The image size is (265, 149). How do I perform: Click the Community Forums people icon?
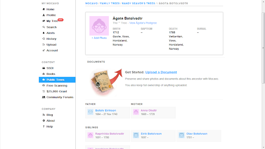click(x=43, y=97)
